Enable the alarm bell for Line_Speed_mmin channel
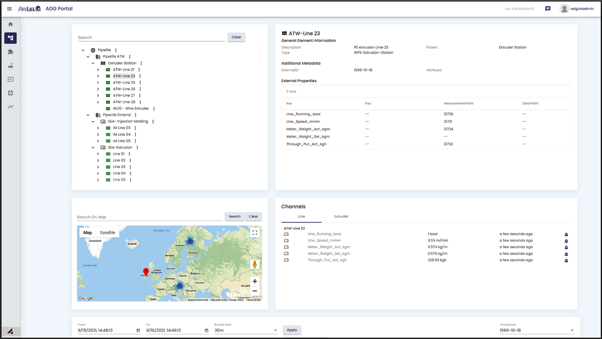The image size is (602, 339). [x=566, y=240]
